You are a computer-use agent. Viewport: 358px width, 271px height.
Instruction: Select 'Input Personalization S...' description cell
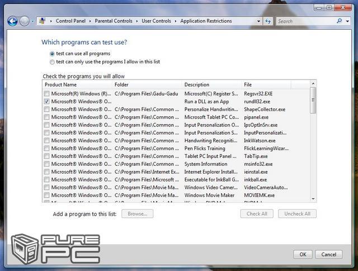tap(211, 133)
